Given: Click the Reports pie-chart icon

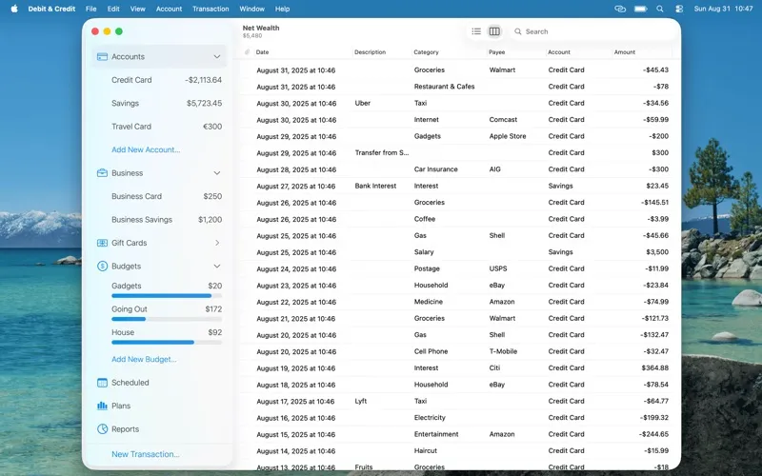Looking at the screenshot, I should pos(102,429).
